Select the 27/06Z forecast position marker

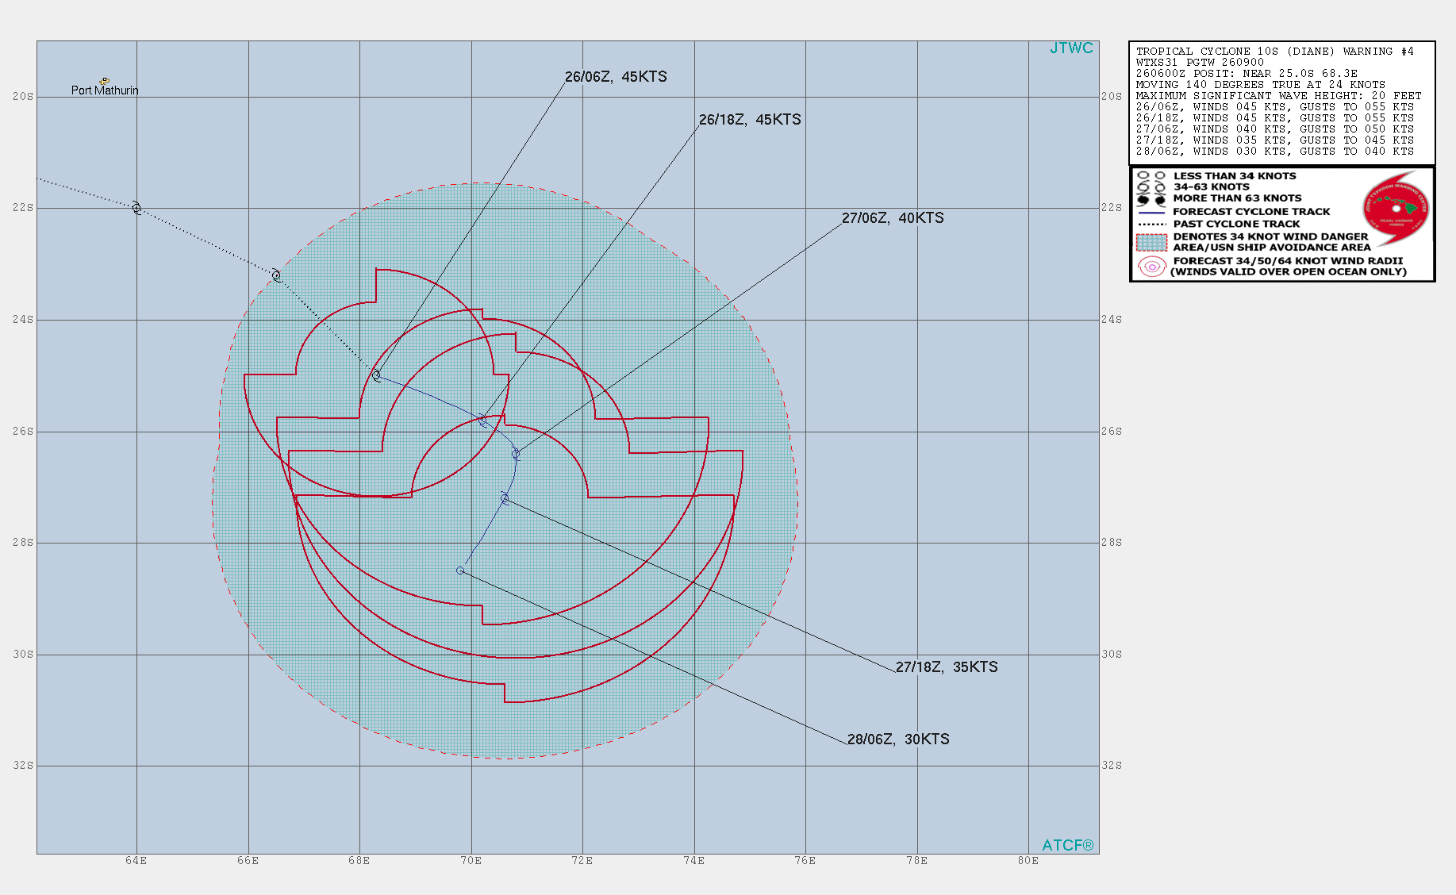click(x=516, y=455)
